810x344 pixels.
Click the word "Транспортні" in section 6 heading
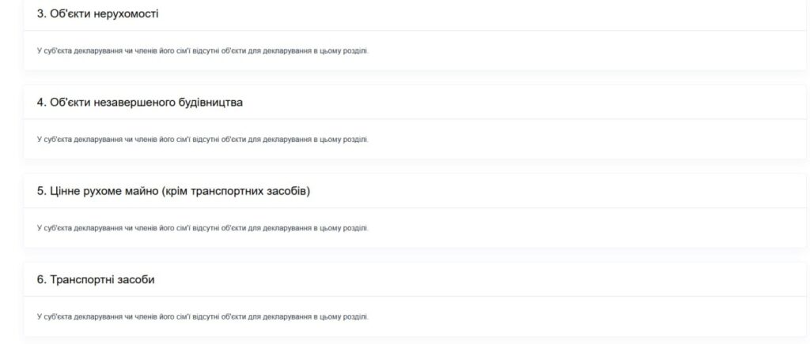point(81,279)
